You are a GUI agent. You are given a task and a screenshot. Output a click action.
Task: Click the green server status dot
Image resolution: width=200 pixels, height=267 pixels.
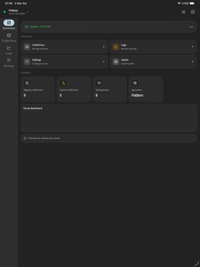tap(4, 12)
